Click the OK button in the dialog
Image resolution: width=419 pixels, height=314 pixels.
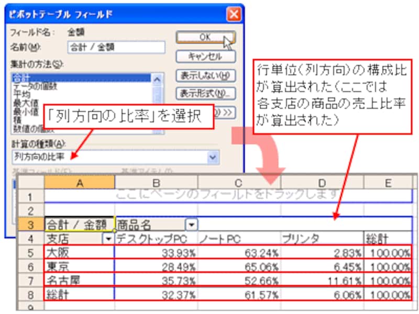point(205,37)
